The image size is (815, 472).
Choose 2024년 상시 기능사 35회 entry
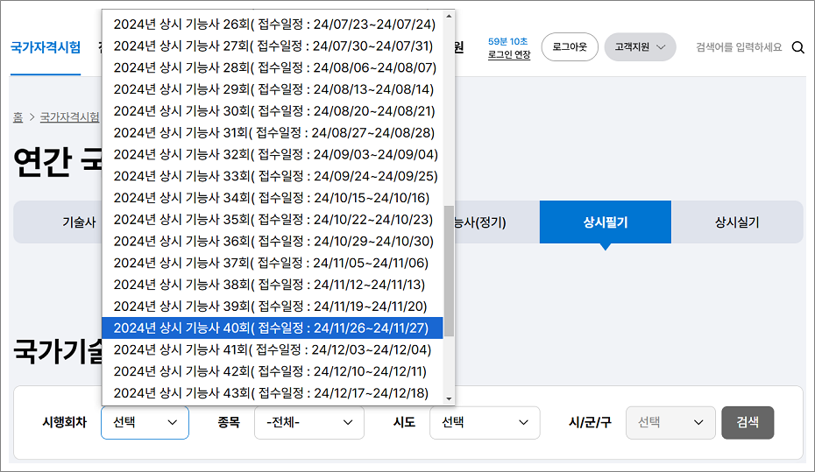point(273,220)
